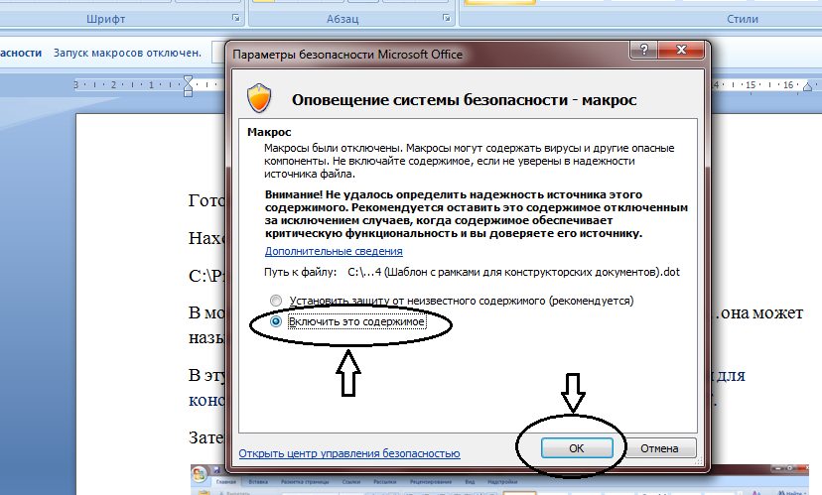The height and width of the screenshot is (495, 822).
Task: Click the 'Макрос' heading in the dialog
Action: point(269,132)
